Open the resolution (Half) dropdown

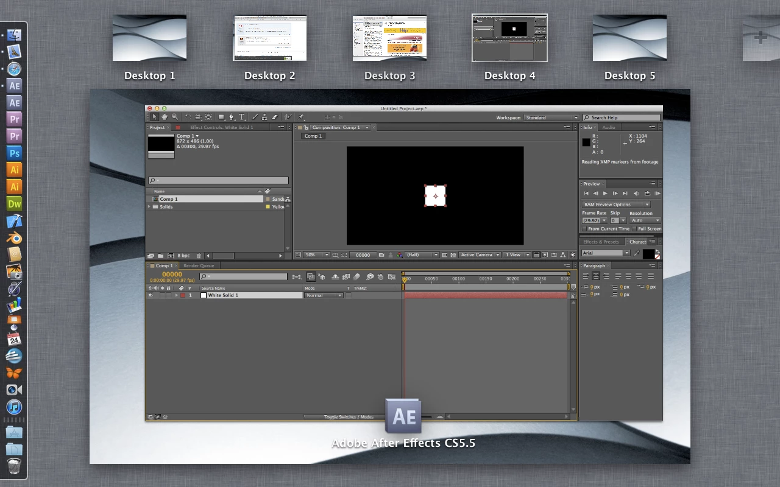422,255
